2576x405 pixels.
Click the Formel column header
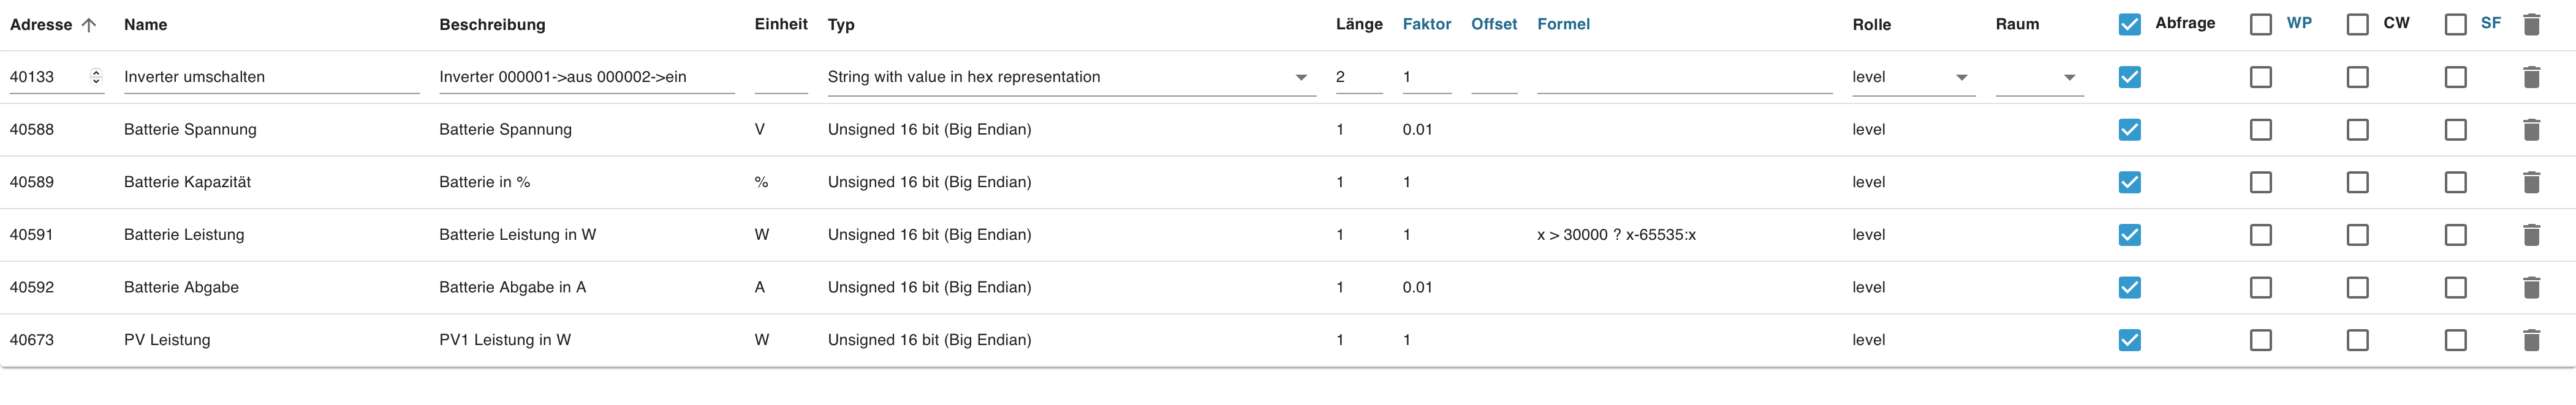point(1563,24)
